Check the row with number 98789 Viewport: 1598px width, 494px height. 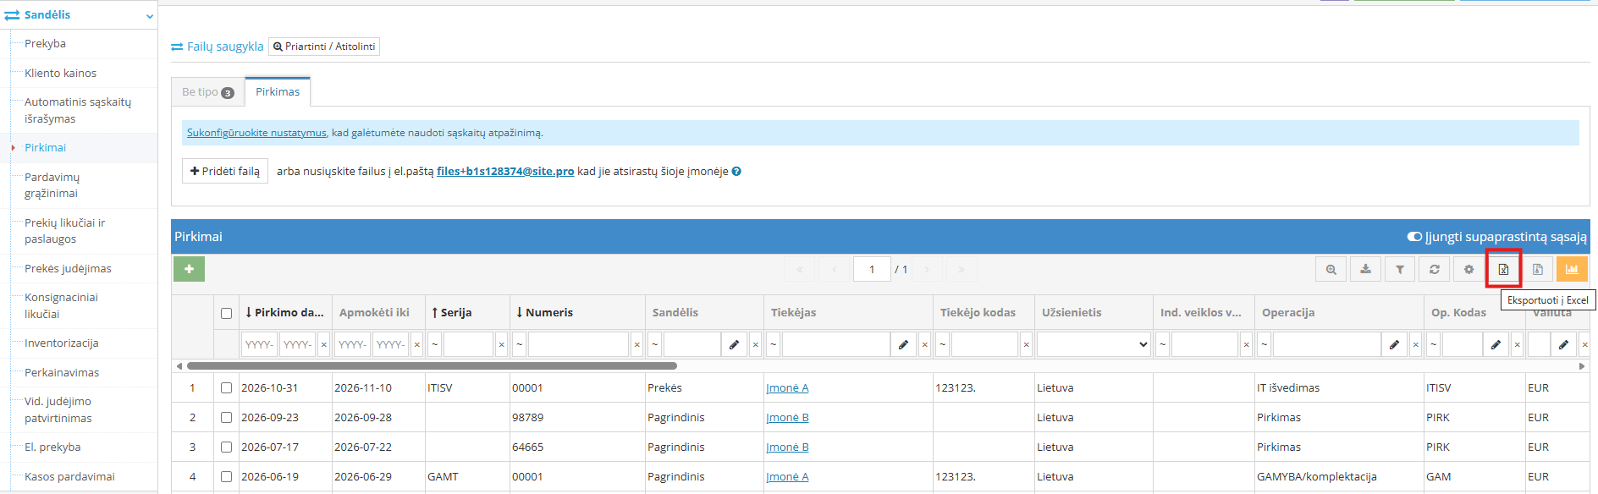(226, 418)
